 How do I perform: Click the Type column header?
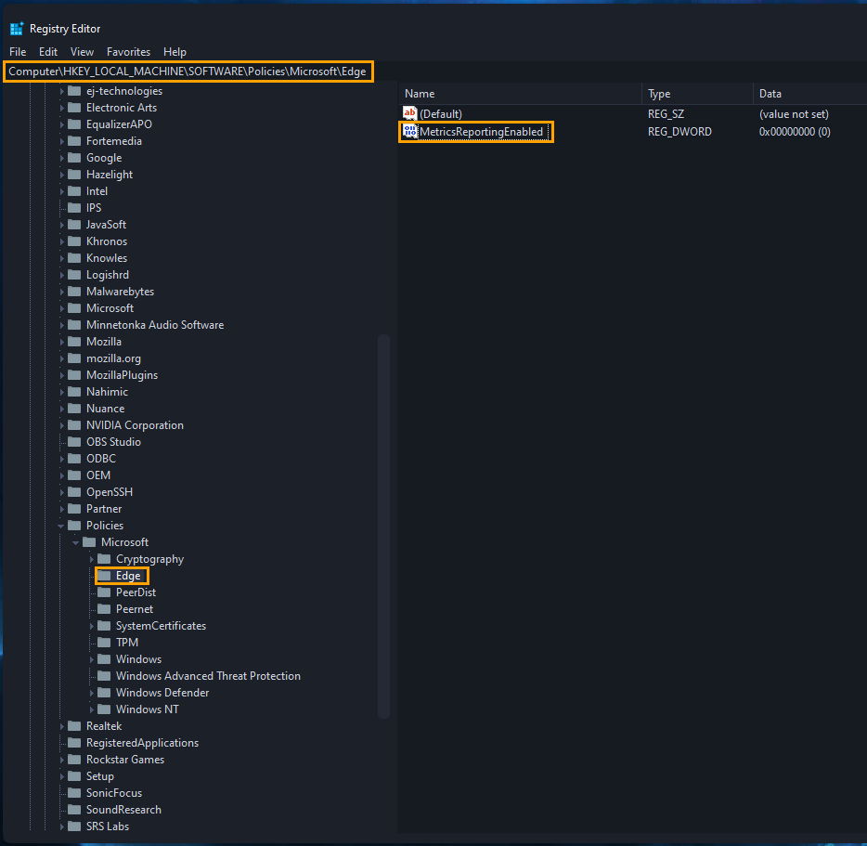[x=697, y=94]
